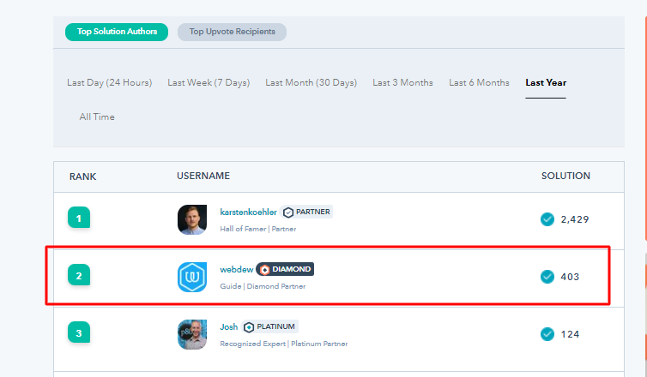Image resolution: width=647 pixels, height=377 pixels.
Task: Filter by Last Day (24 Hours)
Action: tap(109, 82)
